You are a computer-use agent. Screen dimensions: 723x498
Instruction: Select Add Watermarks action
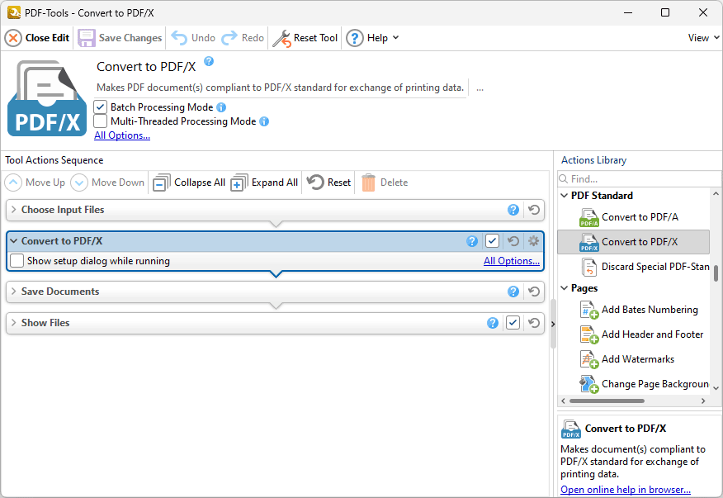[x=634, y=359]
